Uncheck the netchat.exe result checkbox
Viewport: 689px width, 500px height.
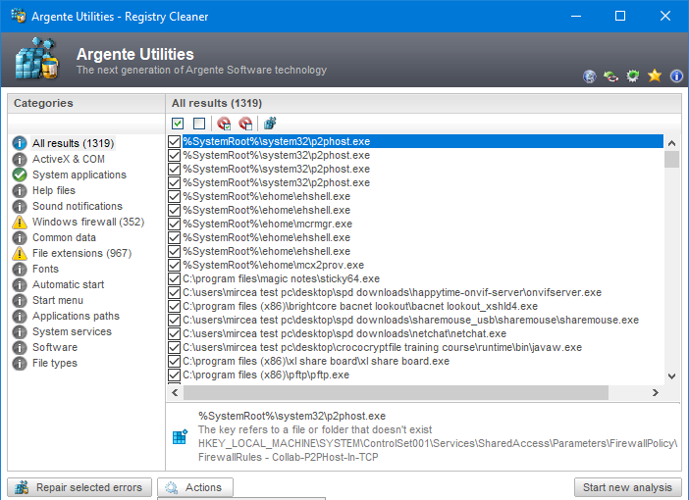coord(175,334)
